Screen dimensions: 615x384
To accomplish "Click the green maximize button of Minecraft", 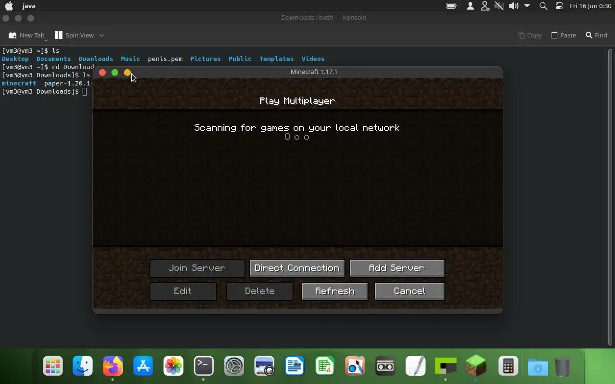I will tap(115, 72).
